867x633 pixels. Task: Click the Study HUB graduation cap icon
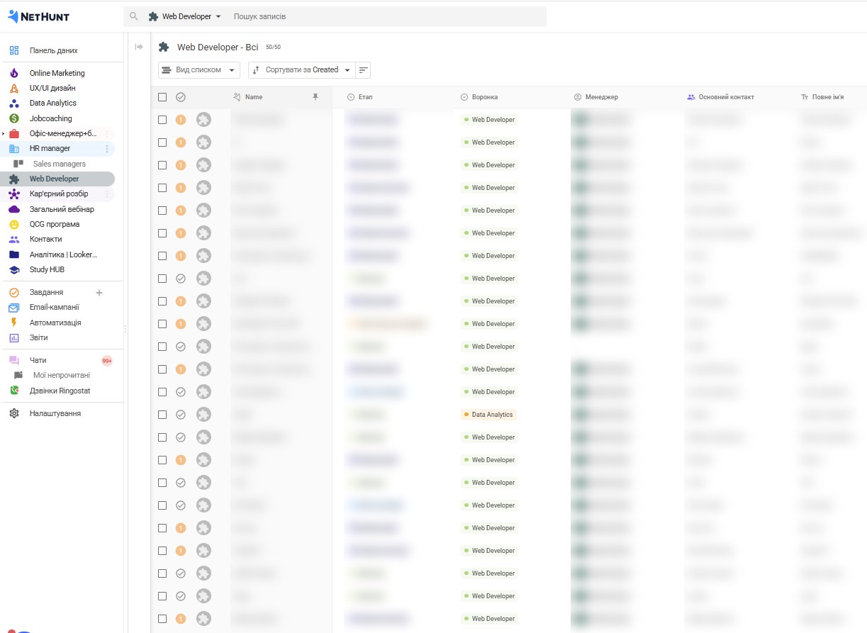click(x=14, y=270)
